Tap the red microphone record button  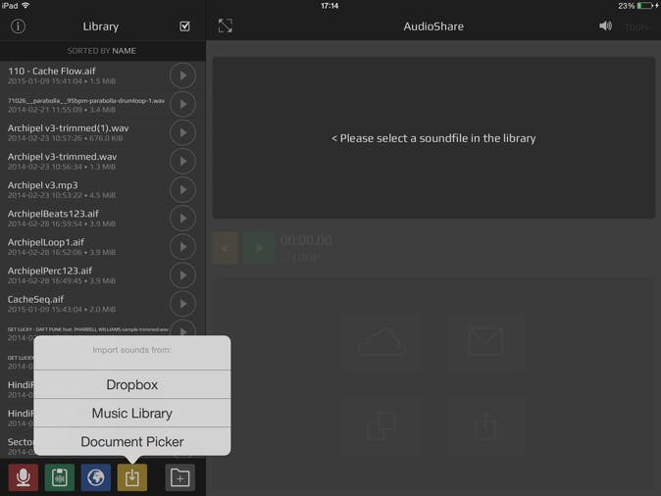pos(24,477)
